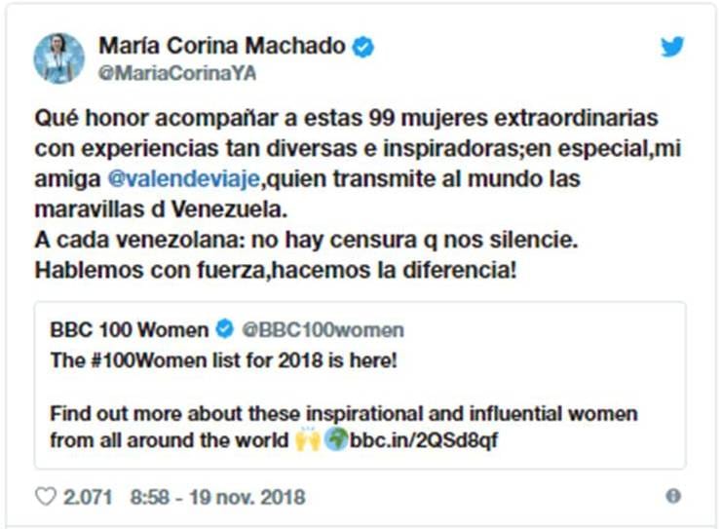Screen dimensions: 722x529
Task: Click the BBC 100 Women account name
Action: 130,329
